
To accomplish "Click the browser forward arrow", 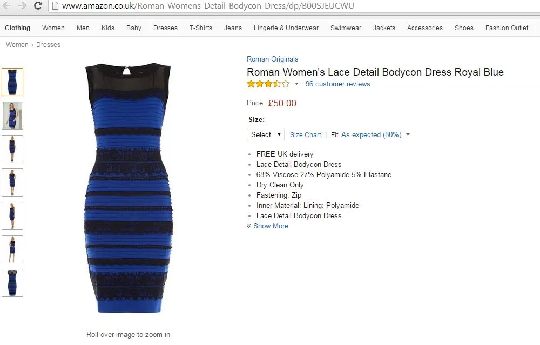I will coord(22,5).
